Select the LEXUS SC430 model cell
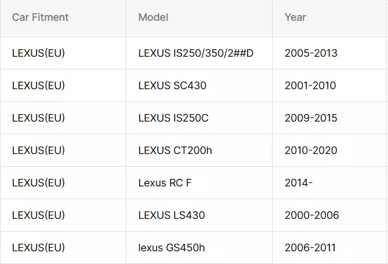The height and width of the screenshot is (264, 388). click(x=172, y=86)
